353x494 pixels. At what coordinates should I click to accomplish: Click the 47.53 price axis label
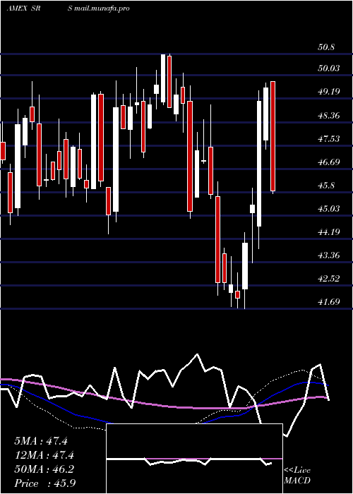point(329,138)
